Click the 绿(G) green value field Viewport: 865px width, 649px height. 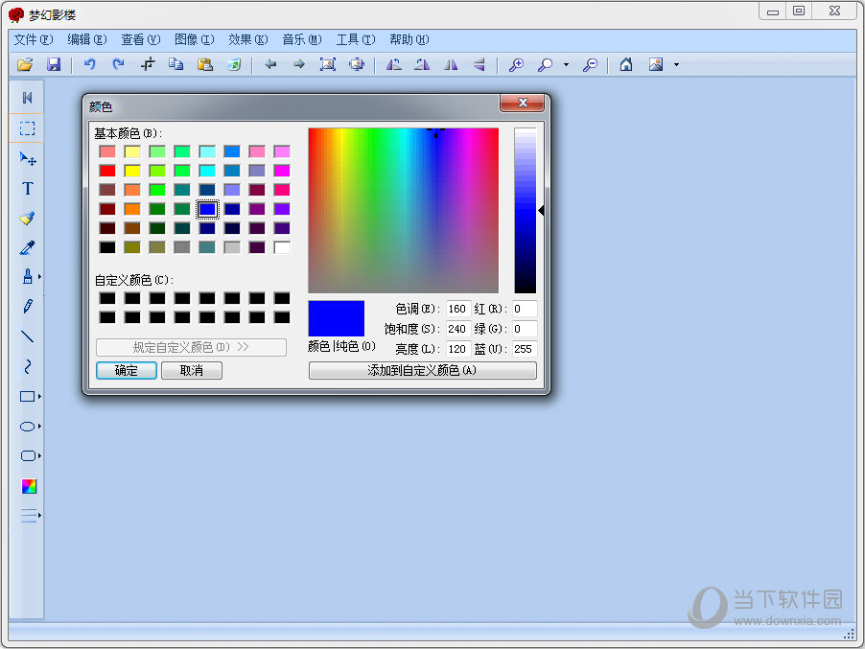pos(524,329)
